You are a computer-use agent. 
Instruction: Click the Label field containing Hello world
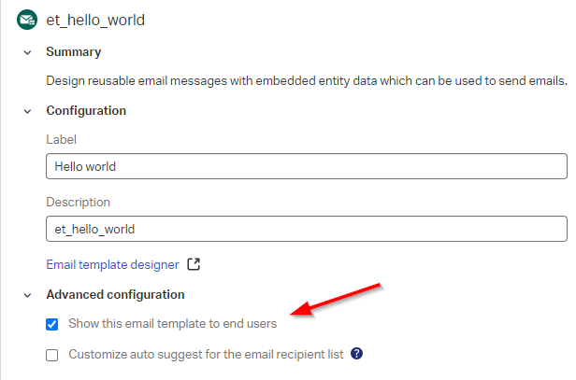pyautogui.click(x=306, y=166)
